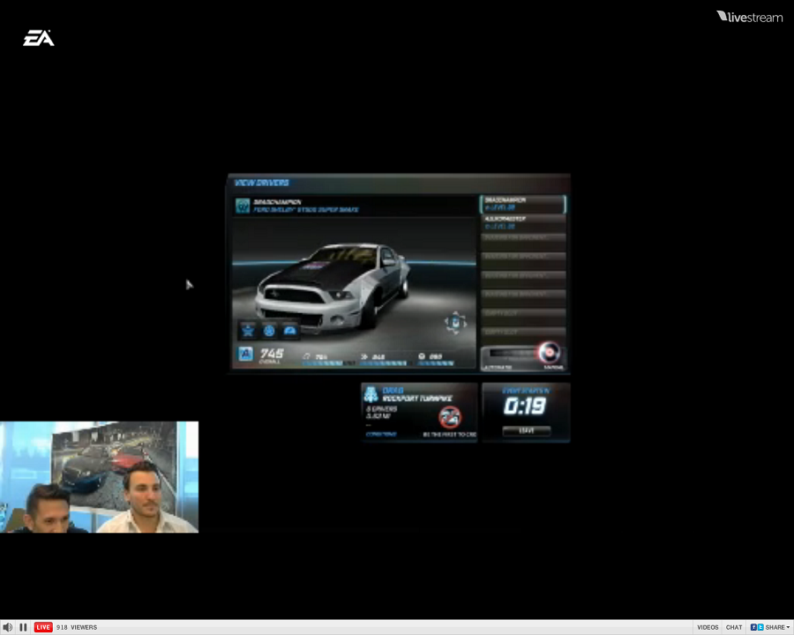Click the EA logo

pyautogui.click(x=39, y=38)
